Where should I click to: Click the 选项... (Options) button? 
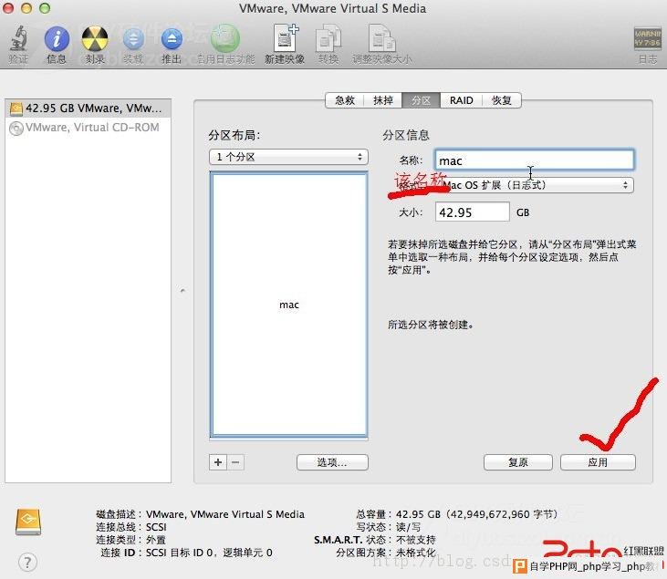[x=332, y=462]
